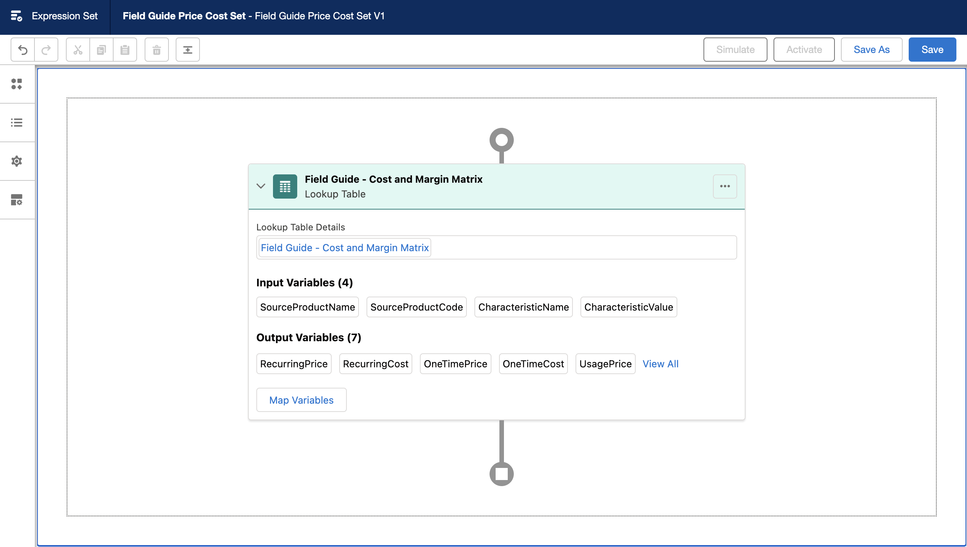Viewport: 967px width, 547px height.
Task: Click the three-dot overflow menu on node
Action: (x=725, y=186)
